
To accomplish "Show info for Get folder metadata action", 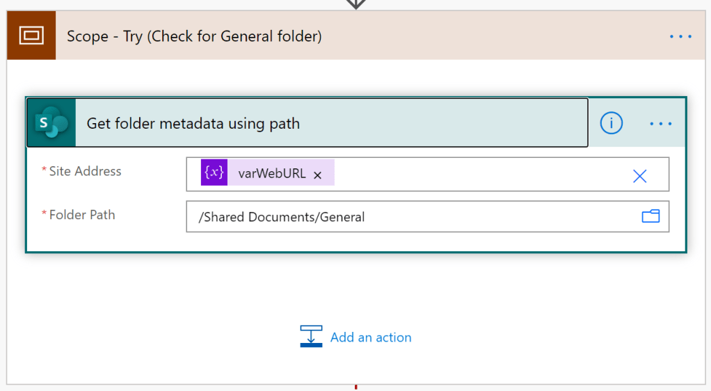I will pos(611,123).
